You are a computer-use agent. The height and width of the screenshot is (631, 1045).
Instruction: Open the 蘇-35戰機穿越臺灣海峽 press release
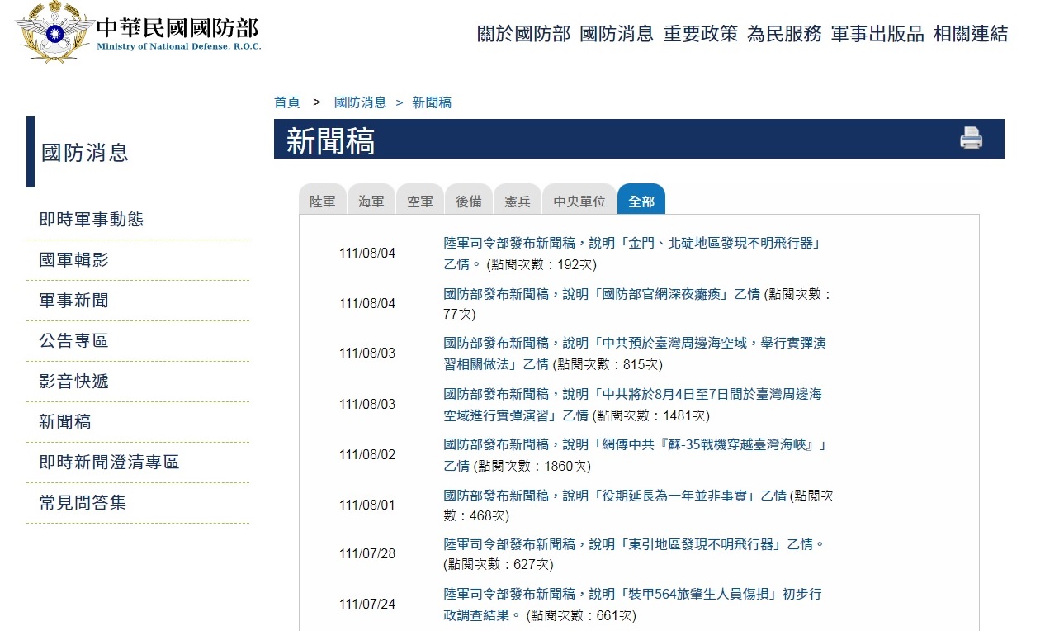[x=635, y=445]
